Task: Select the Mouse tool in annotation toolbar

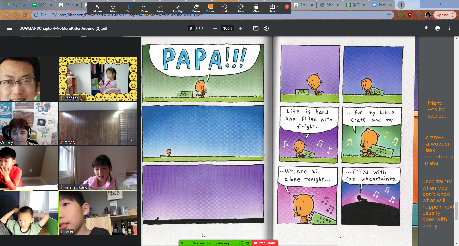Action: point(97,8)
